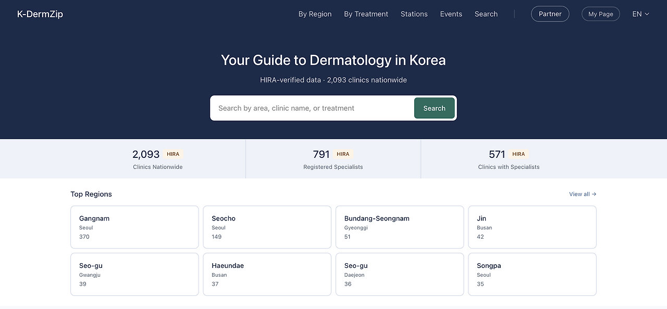This screenshot has width=667, height=309.
Task: Open the Seo-gu Daejeon region card
Action: (400, 274)
